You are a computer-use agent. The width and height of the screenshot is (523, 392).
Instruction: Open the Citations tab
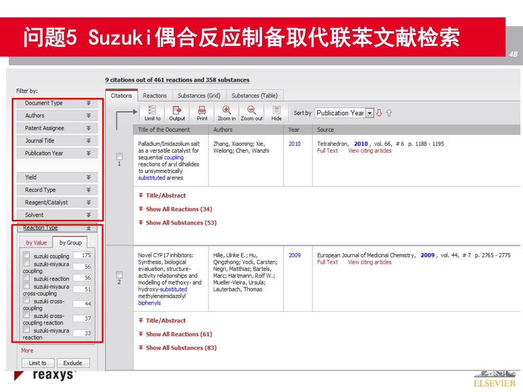[122, 95]
